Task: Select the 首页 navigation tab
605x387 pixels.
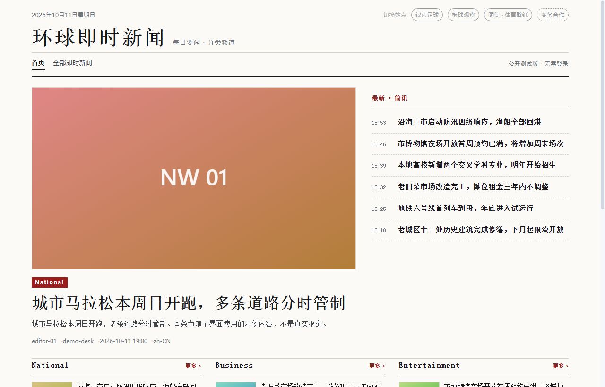Action: (x=38, y=63)
